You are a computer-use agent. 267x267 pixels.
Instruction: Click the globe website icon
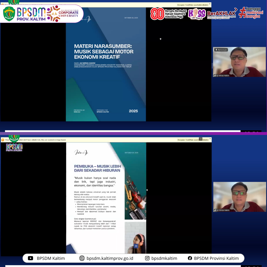pyautogui.click(x=82, y=258)
